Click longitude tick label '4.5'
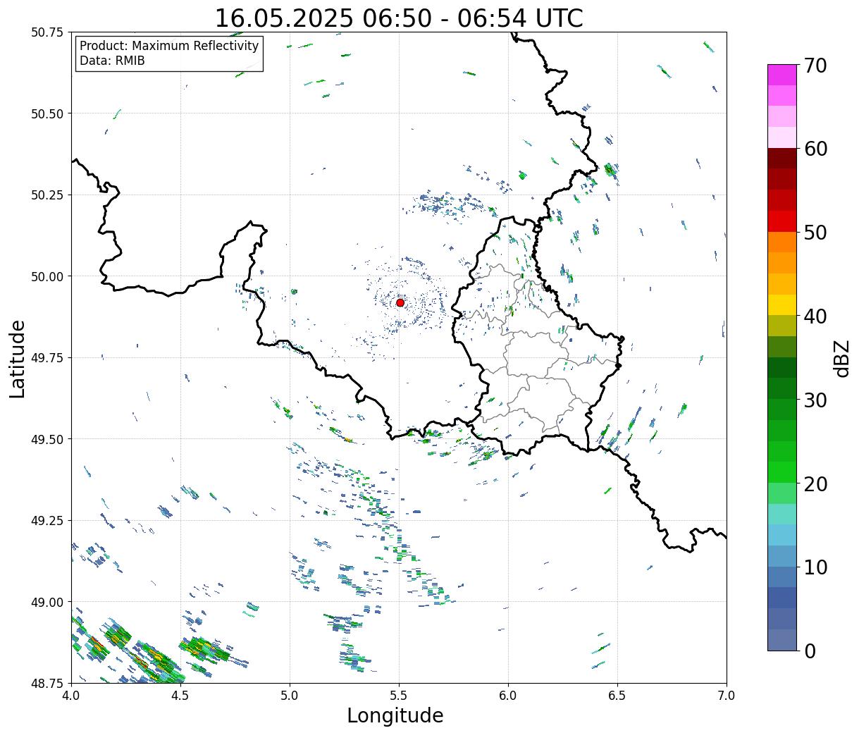Viewport: 859px width, 733px height. click(180, 696)
